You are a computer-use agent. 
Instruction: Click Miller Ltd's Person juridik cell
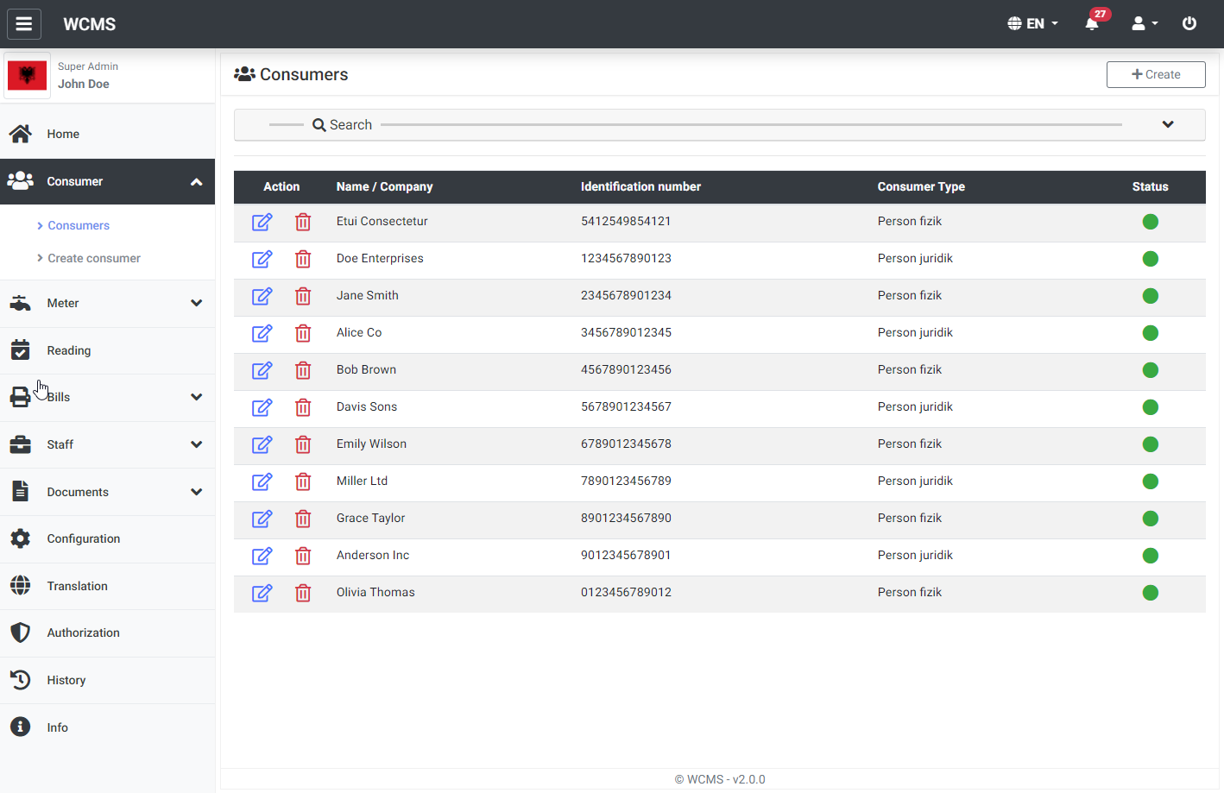click(915, 481)
